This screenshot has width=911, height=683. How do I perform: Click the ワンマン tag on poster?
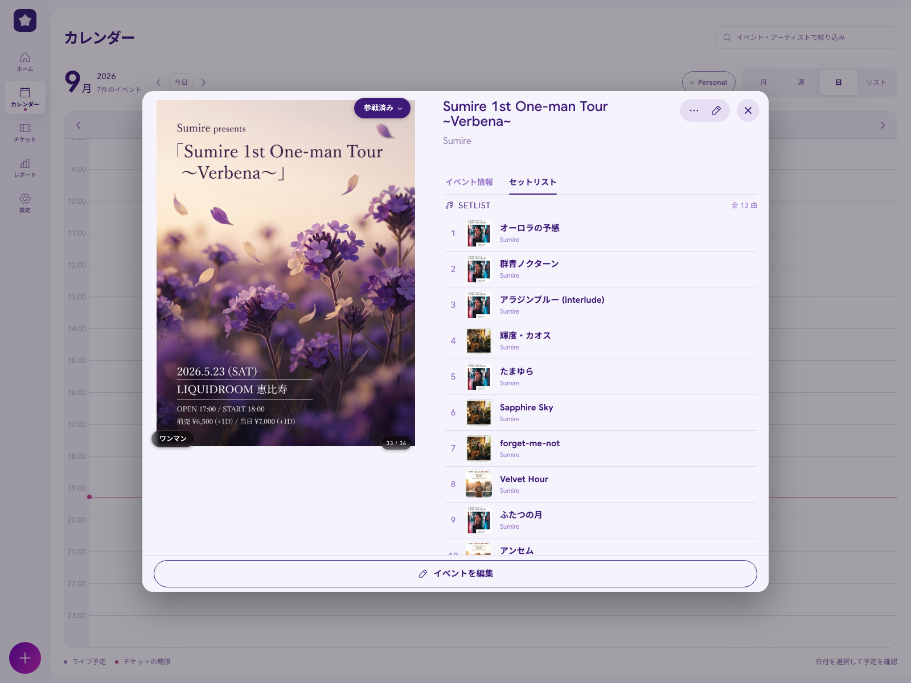tap(173, 439)
